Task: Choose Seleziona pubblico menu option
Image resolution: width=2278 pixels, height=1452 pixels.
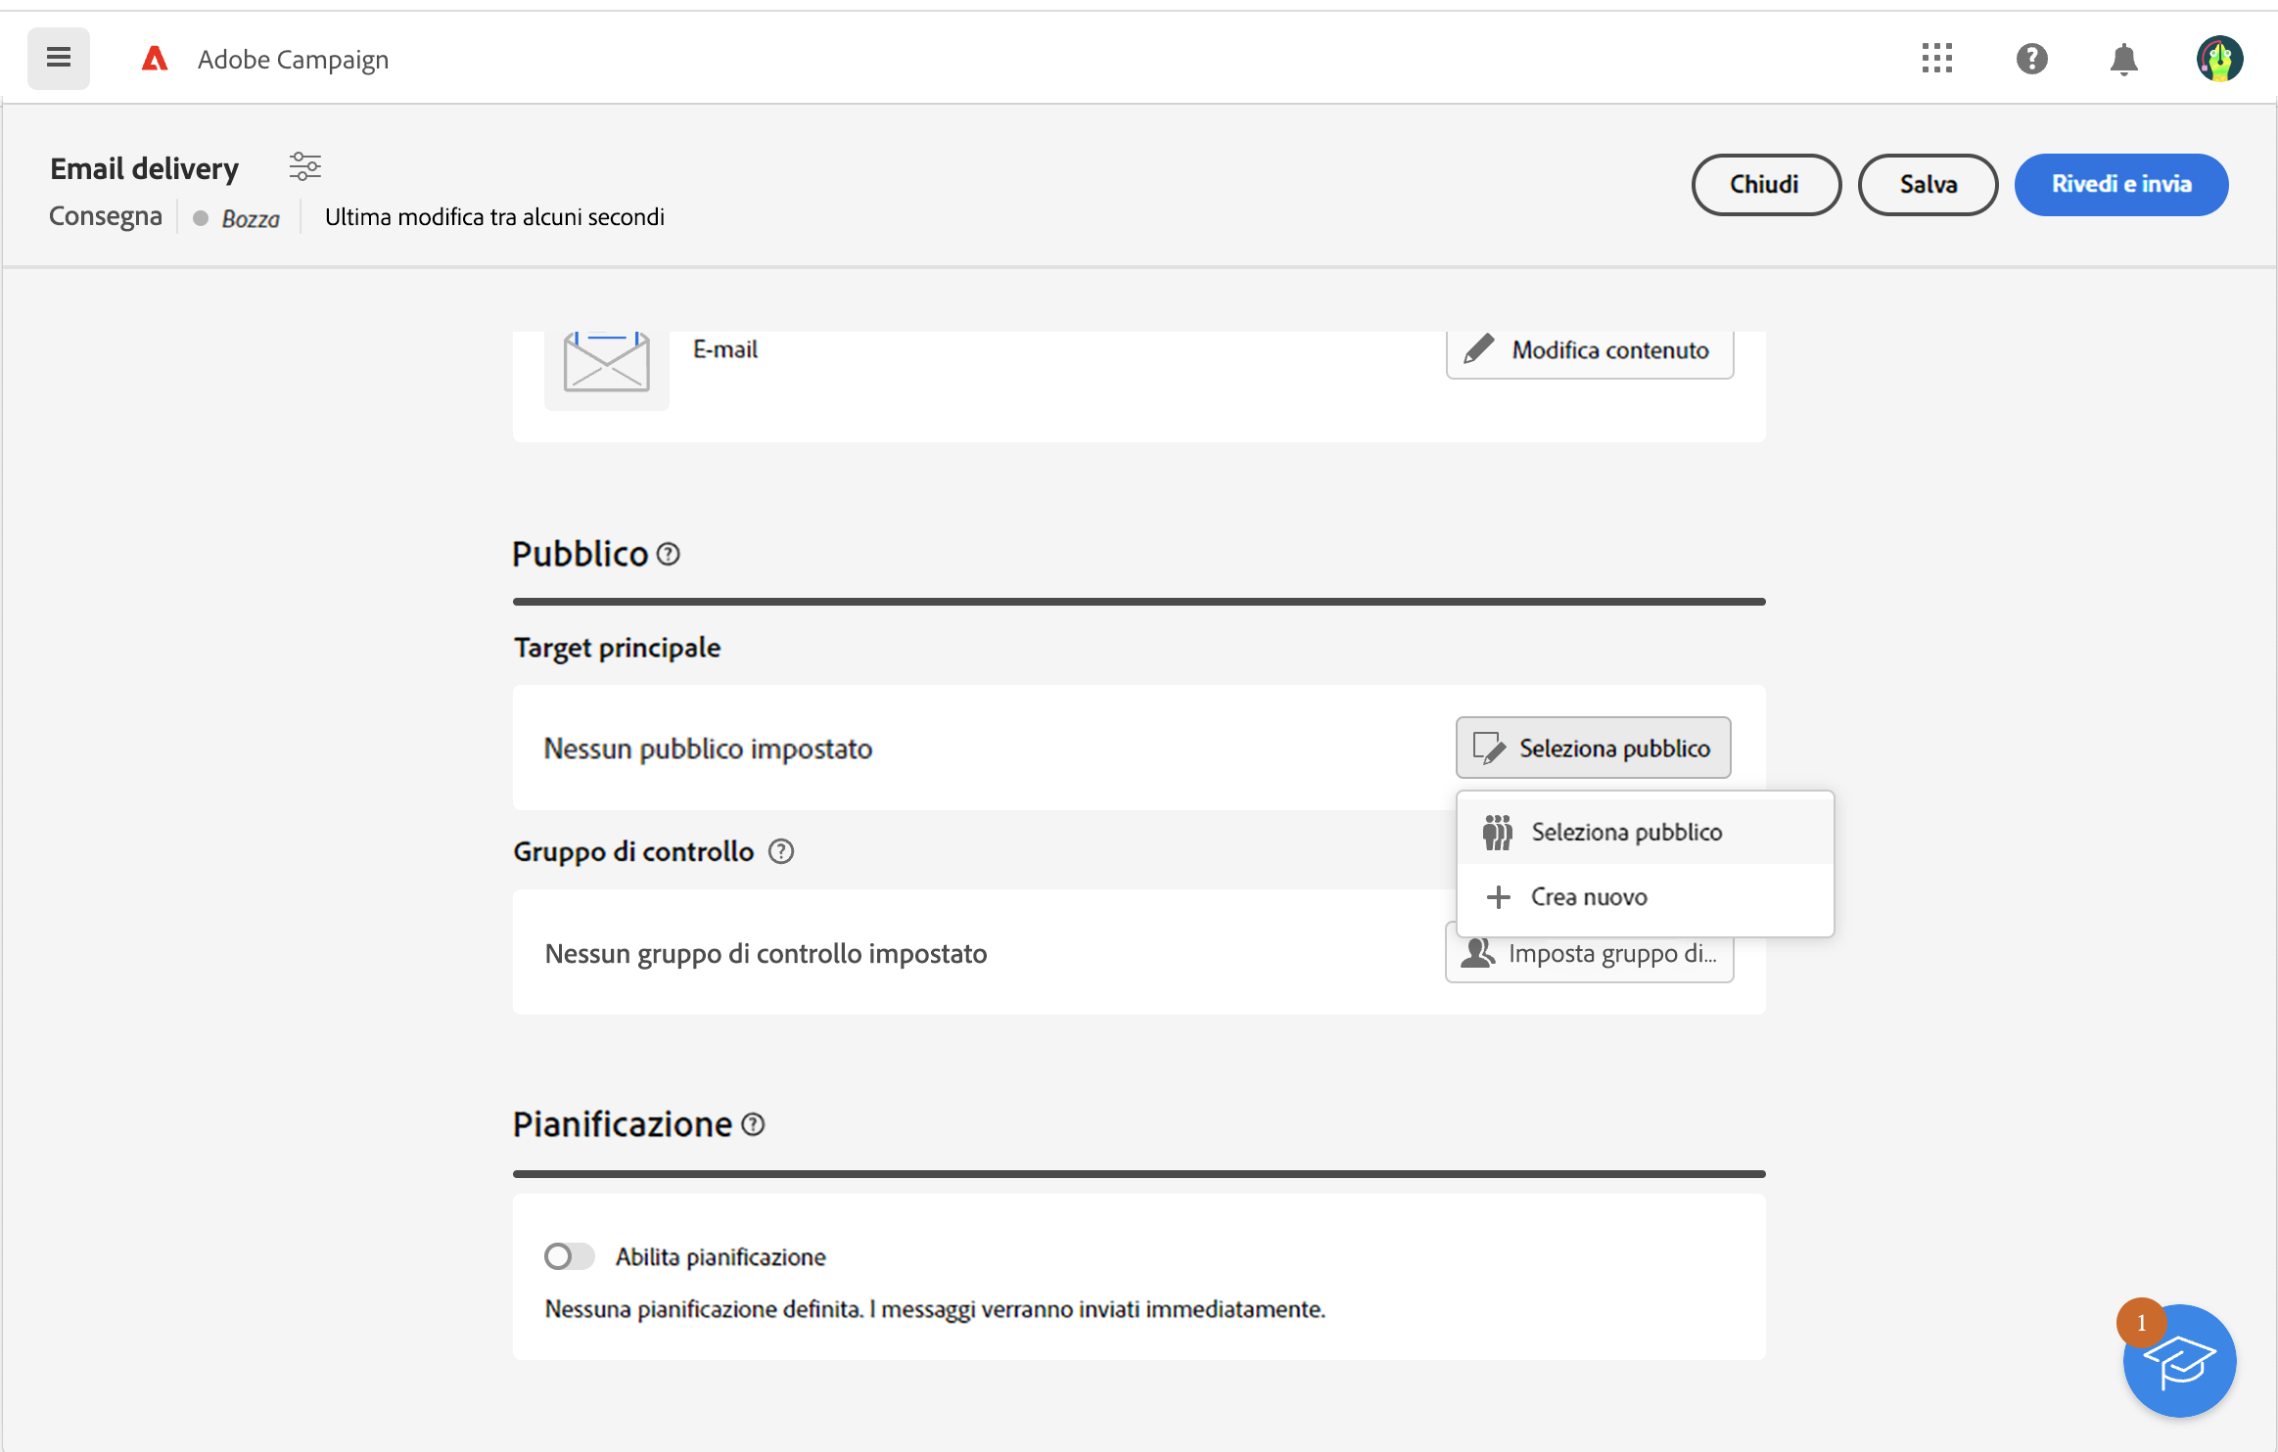Action: pos(1625,833)
